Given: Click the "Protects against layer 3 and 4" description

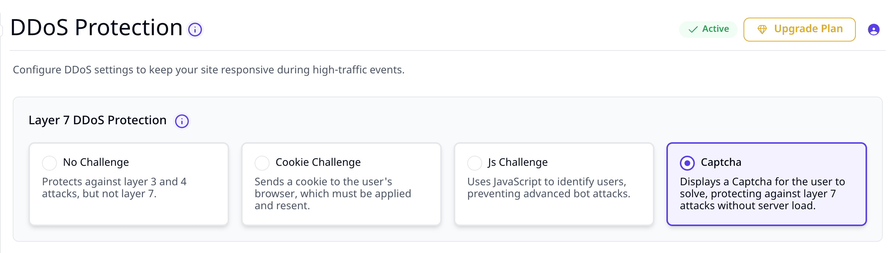Looking at the screenshot, I should (x=114, y=188).
